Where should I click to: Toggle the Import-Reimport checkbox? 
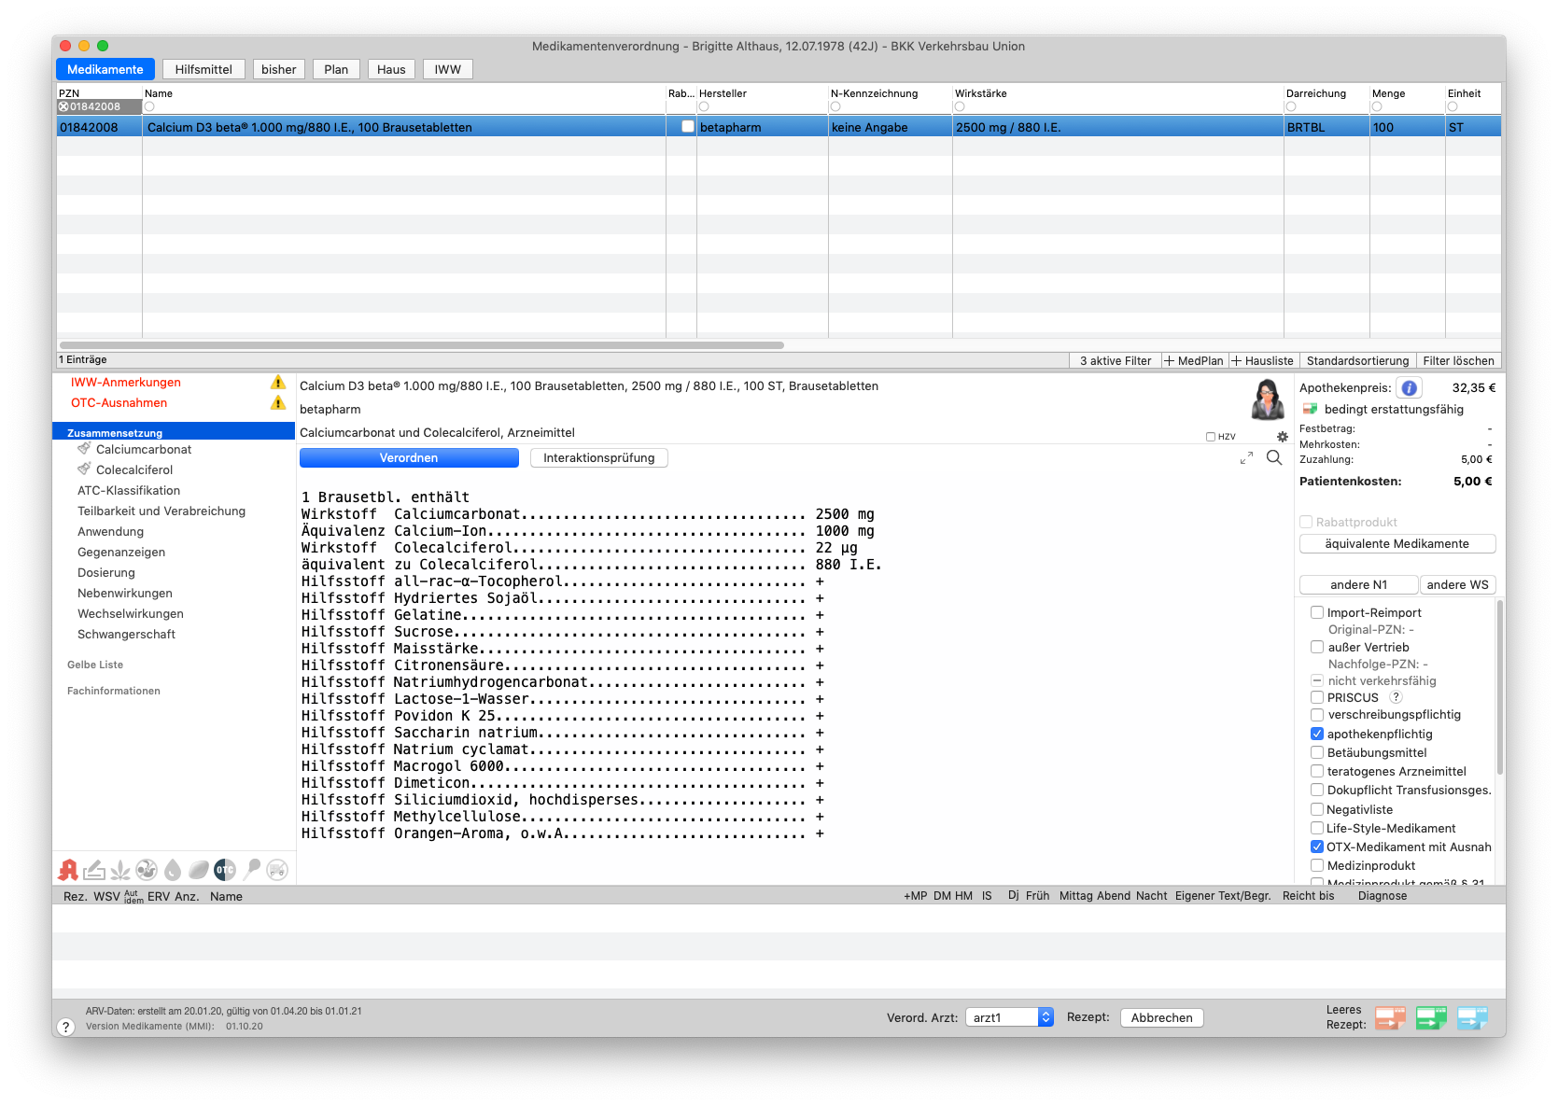tap(1317, 612)
